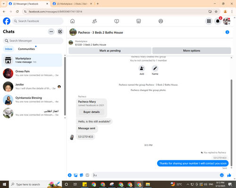
Task: Open Marketplace icon in top navigation
Action: click(139, 21)
